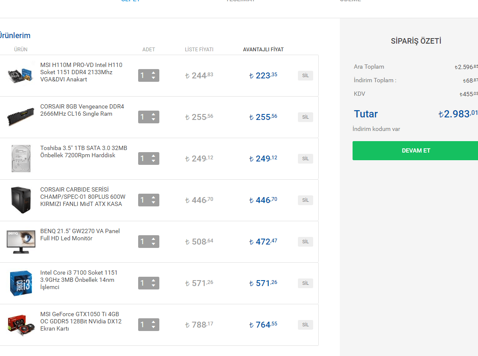Click the SİPARİŞ ÖZETİ heading
The height and width of the screenshot is (356, 478).
pyautogui.click(x=416, y=41)
